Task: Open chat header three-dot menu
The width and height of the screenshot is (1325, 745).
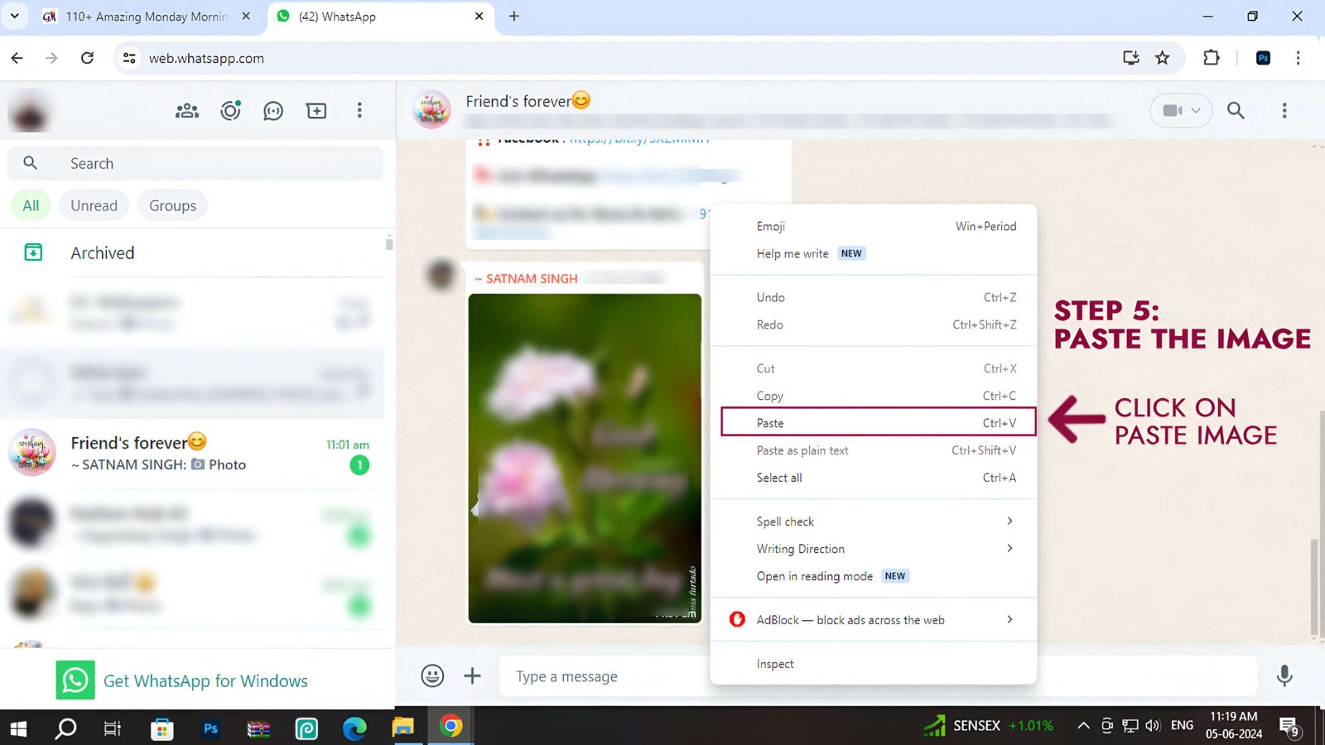Action: tap(1284, 110)
